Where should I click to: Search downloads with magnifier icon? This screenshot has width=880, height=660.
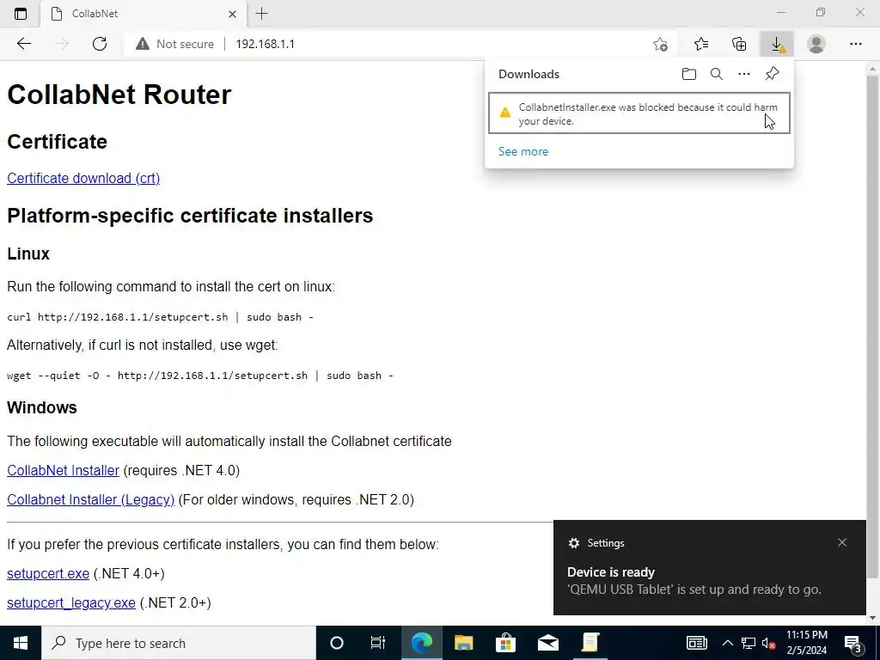[x=717, y=74]
